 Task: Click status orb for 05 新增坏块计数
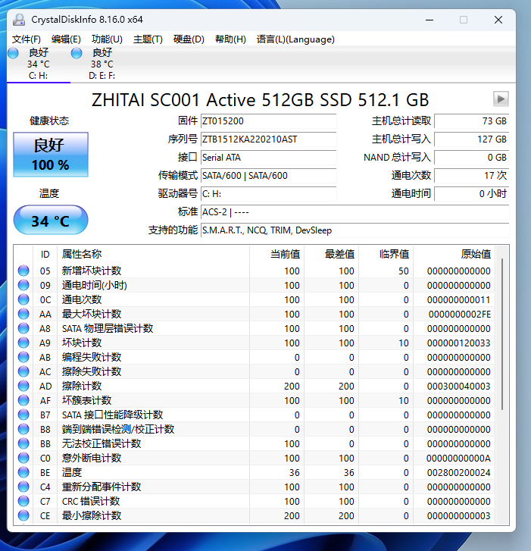(x=23, y=271)
